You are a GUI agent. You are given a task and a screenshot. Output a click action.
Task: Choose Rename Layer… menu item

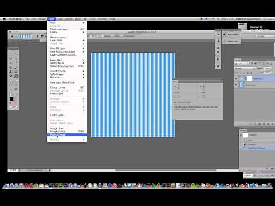click(66, 37)
